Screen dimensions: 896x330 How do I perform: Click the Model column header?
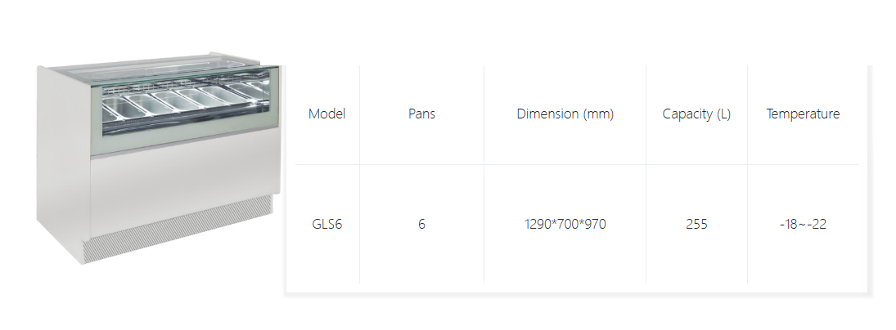point(326,114)
